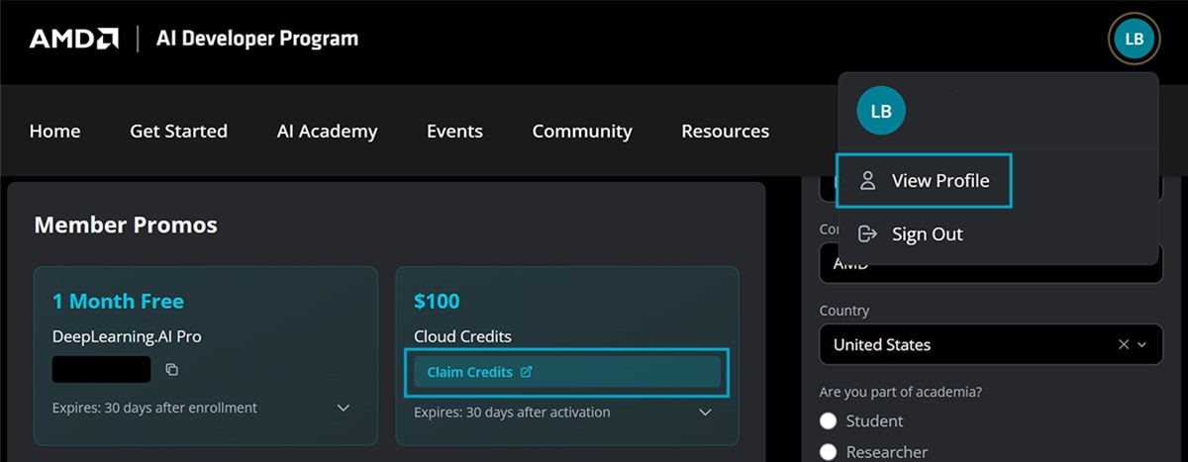This screenshot has height=462, width=1188.
Task: Click the Cloud Credits label
Action: 462,336
